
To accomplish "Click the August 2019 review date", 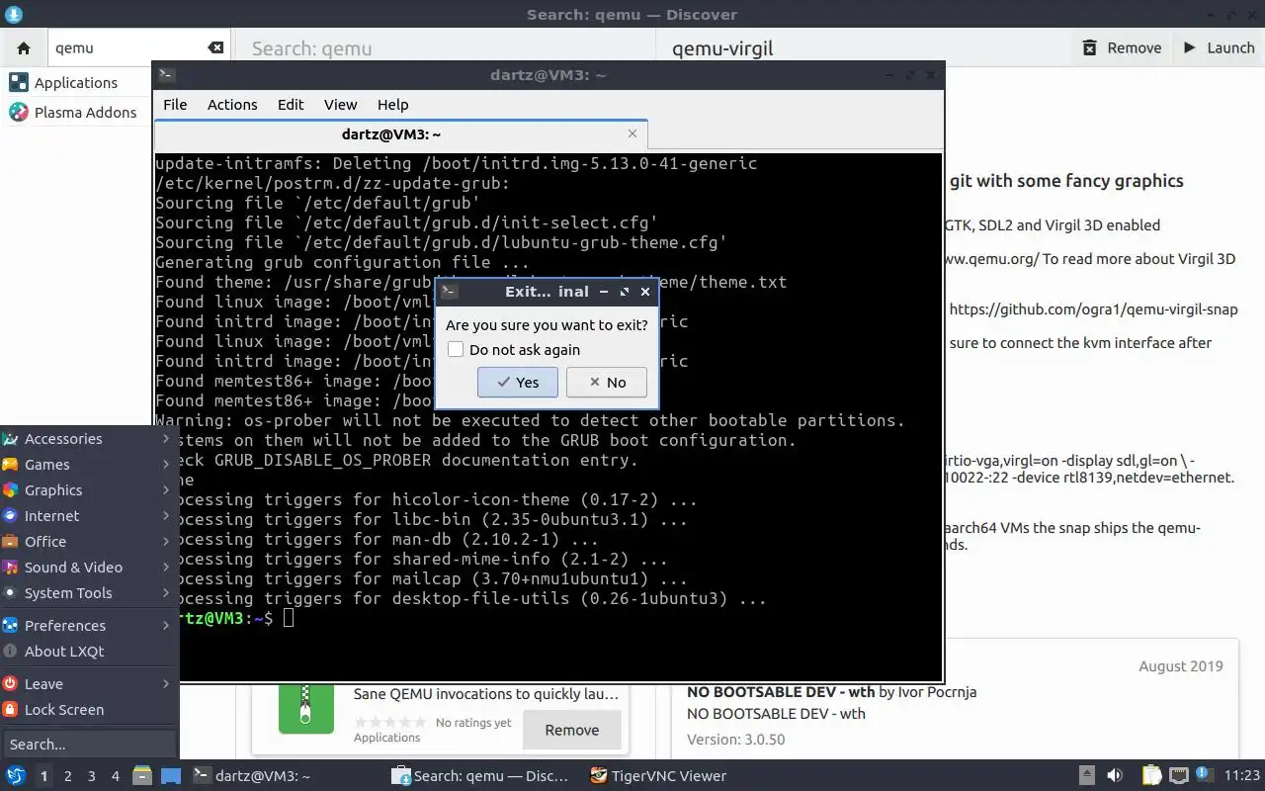I will pyautogui.click(x=1180, y=666).
